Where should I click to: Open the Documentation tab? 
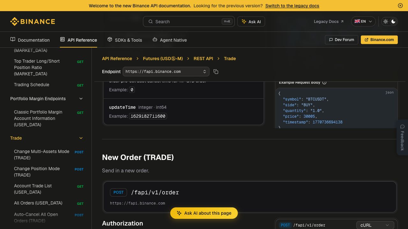coord(30,40)
